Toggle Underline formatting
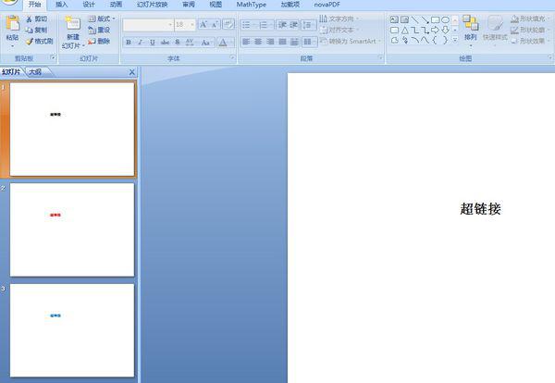The image size is (555, 383). (153, 43)
